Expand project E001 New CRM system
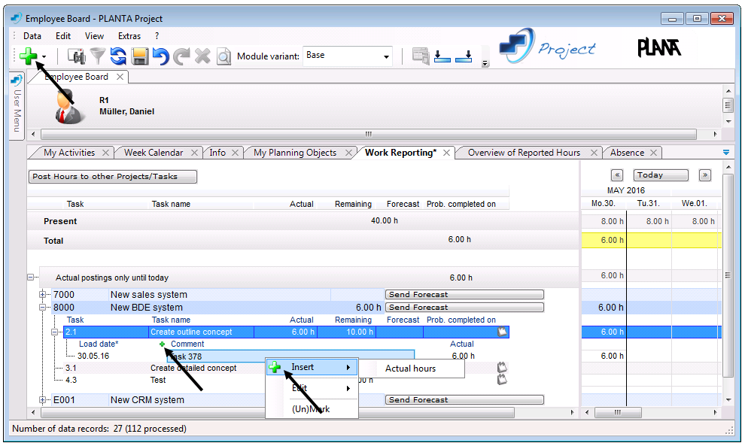Screen dimensions: 745x446 pos(42,400)
